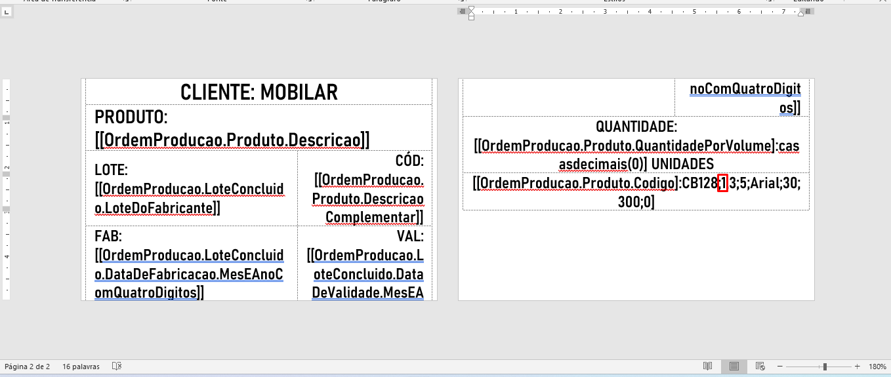Click the zoom out minus button
Image resolution: width=891 pixels, height=377 pixels.
pos(779,367)
